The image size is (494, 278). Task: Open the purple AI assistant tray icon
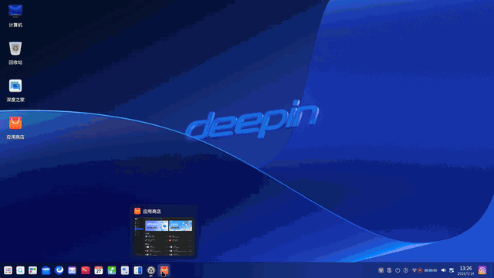[482, 270]
